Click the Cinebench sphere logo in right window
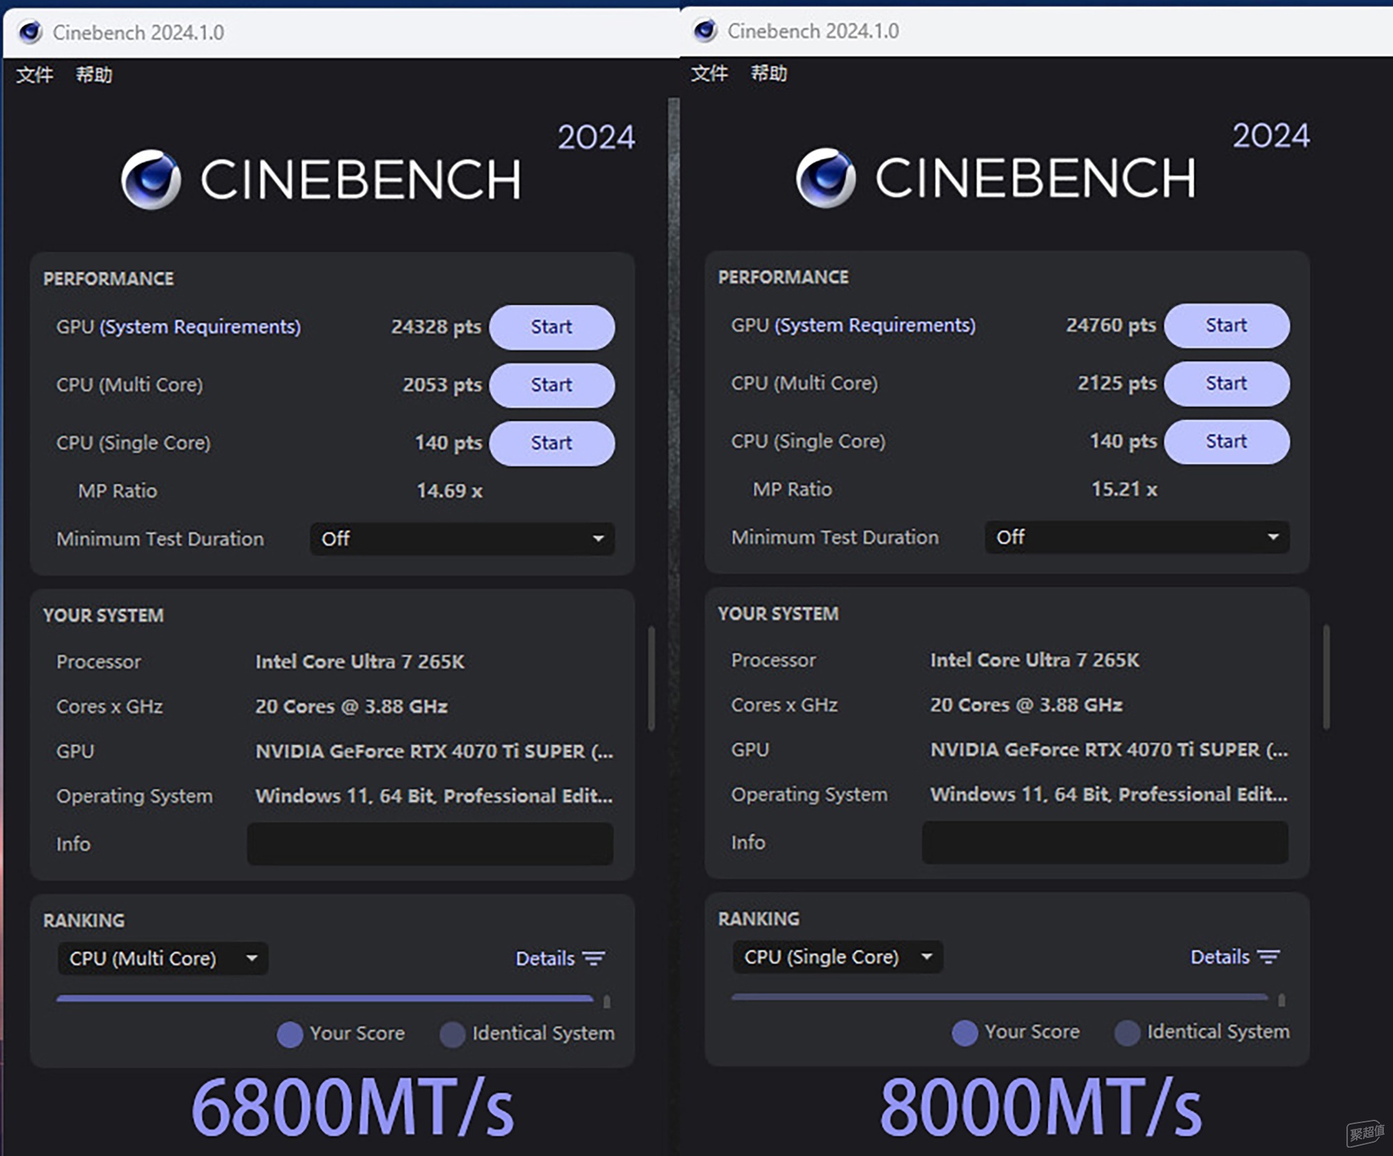 [826, 178]
